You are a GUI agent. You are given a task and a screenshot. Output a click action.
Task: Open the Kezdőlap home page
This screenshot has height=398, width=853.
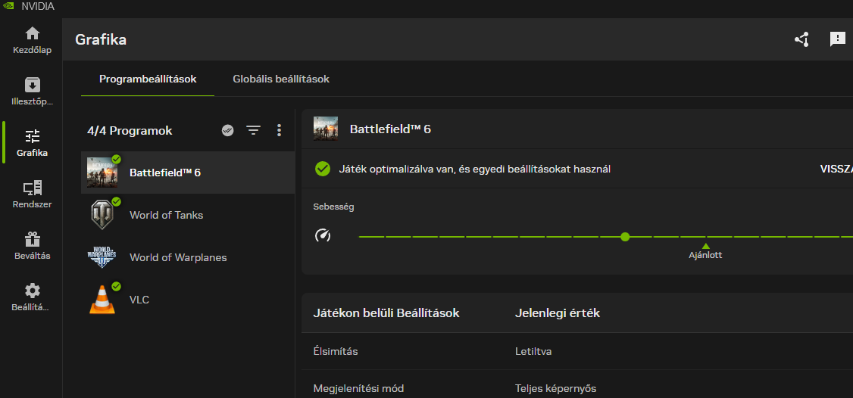coord(32,40)
